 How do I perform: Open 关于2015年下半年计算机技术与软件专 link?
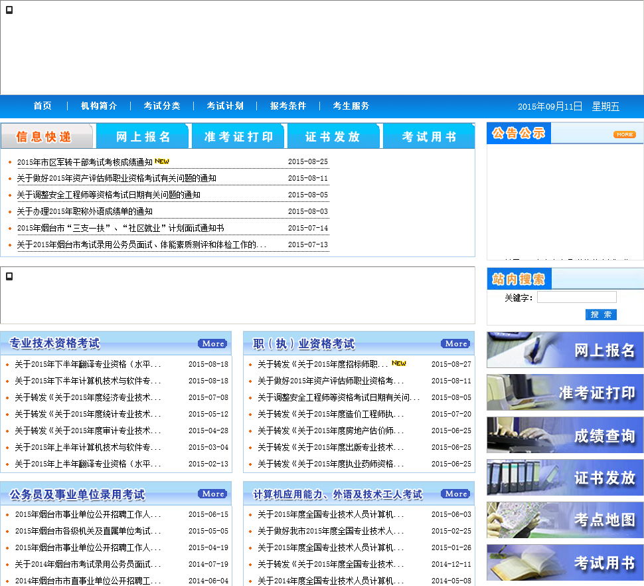click(88, 381)
